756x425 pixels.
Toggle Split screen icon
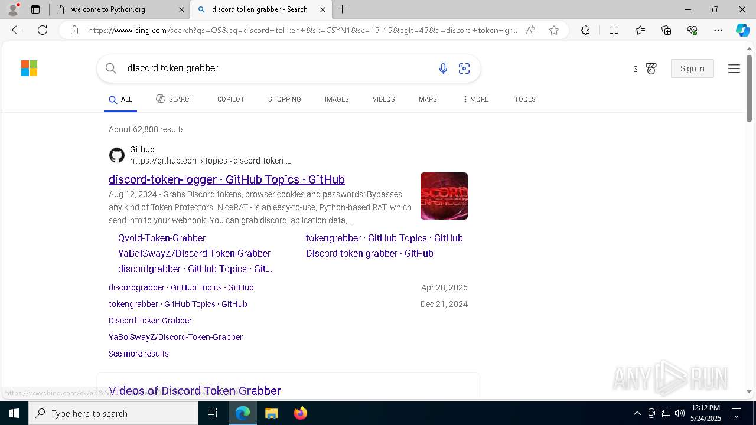point(614,30)
